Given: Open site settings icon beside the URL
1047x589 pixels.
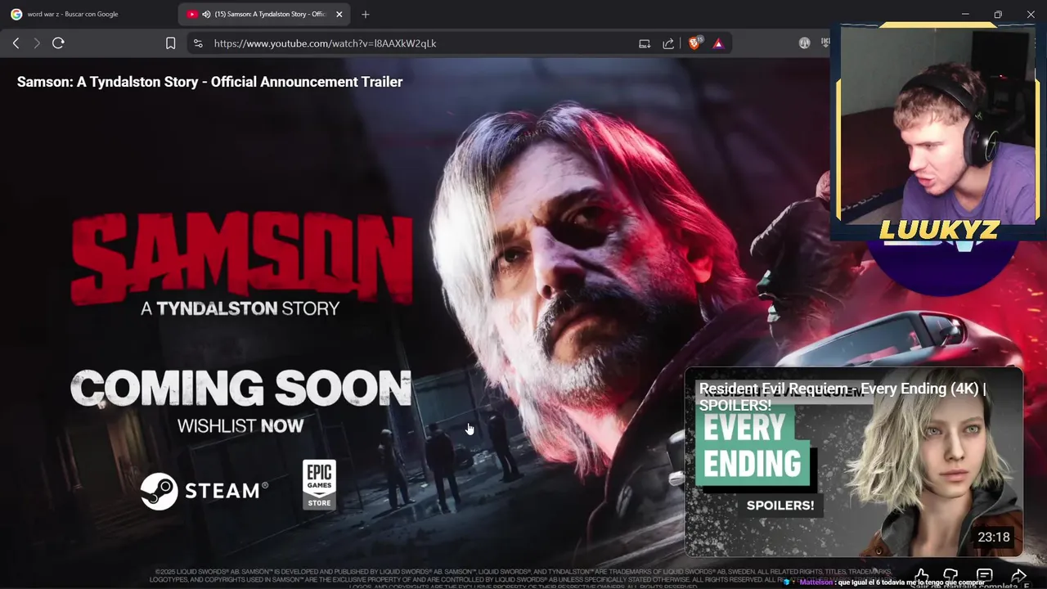Looking at the screenshot, I should pyautogui.click(x=198, y=43).
